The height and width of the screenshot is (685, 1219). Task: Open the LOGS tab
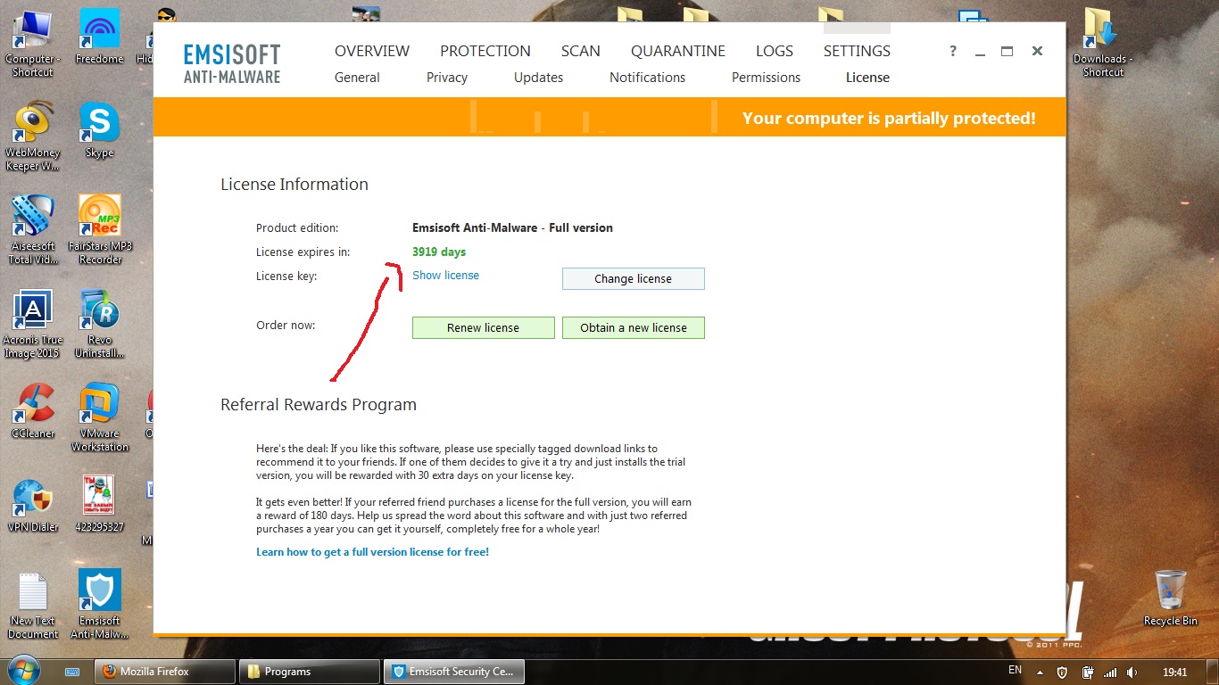[x=775, y=51]
